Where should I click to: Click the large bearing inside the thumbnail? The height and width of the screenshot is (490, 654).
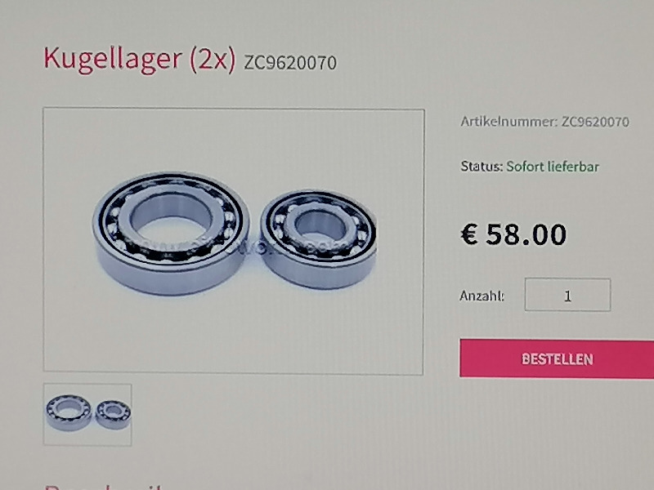tap(69, 413)
